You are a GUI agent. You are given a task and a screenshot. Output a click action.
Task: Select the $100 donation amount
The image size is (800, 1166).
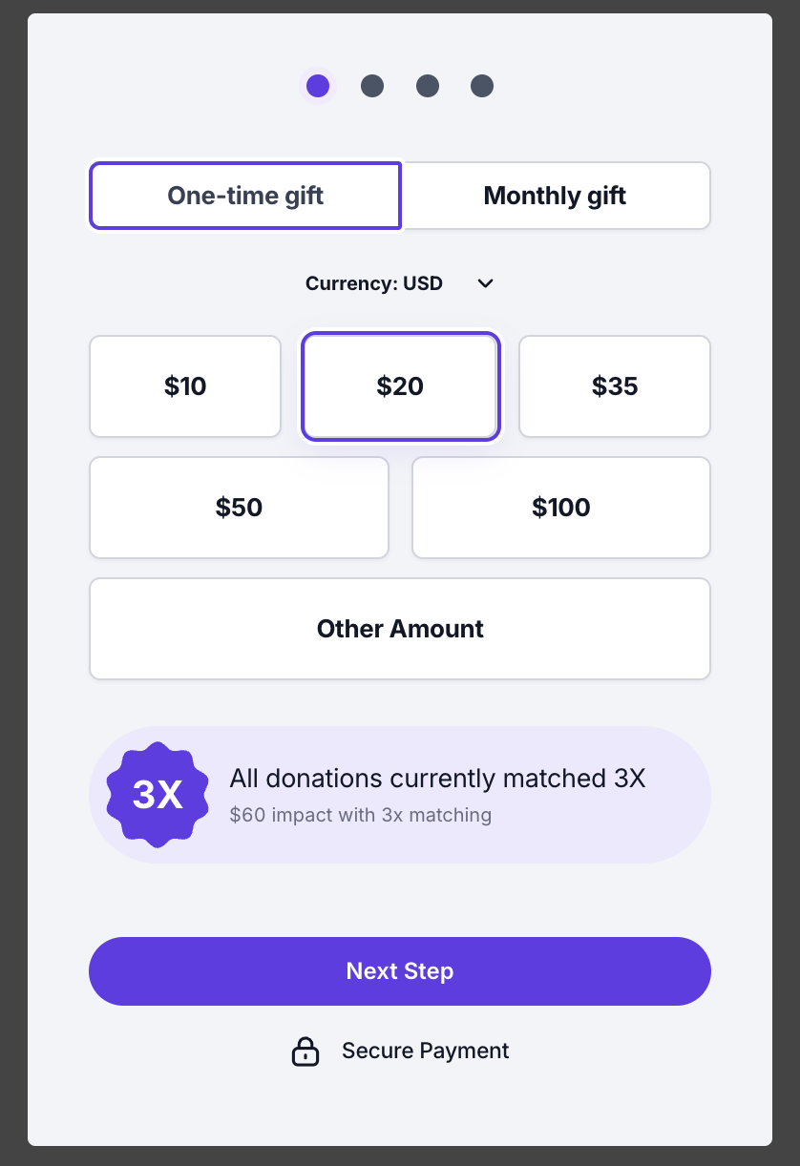point(561,508)
